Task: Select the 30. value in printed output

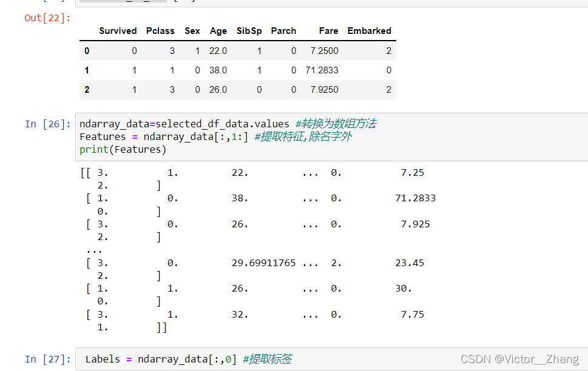Action: [404, 289]
